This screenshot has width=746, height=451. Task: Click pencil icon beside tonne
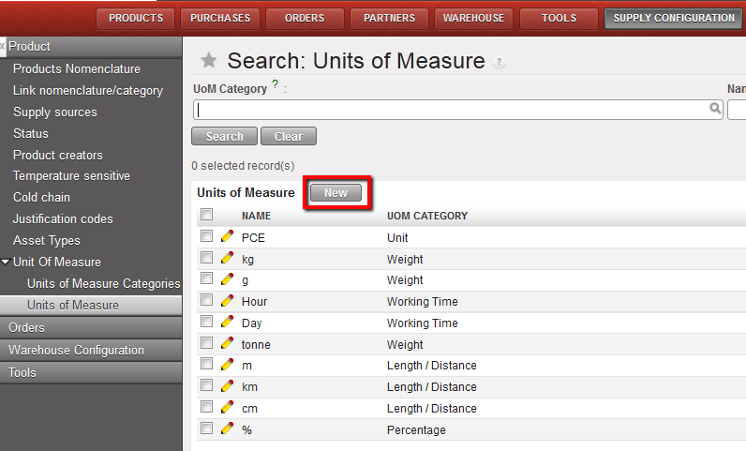click(227, 344)
